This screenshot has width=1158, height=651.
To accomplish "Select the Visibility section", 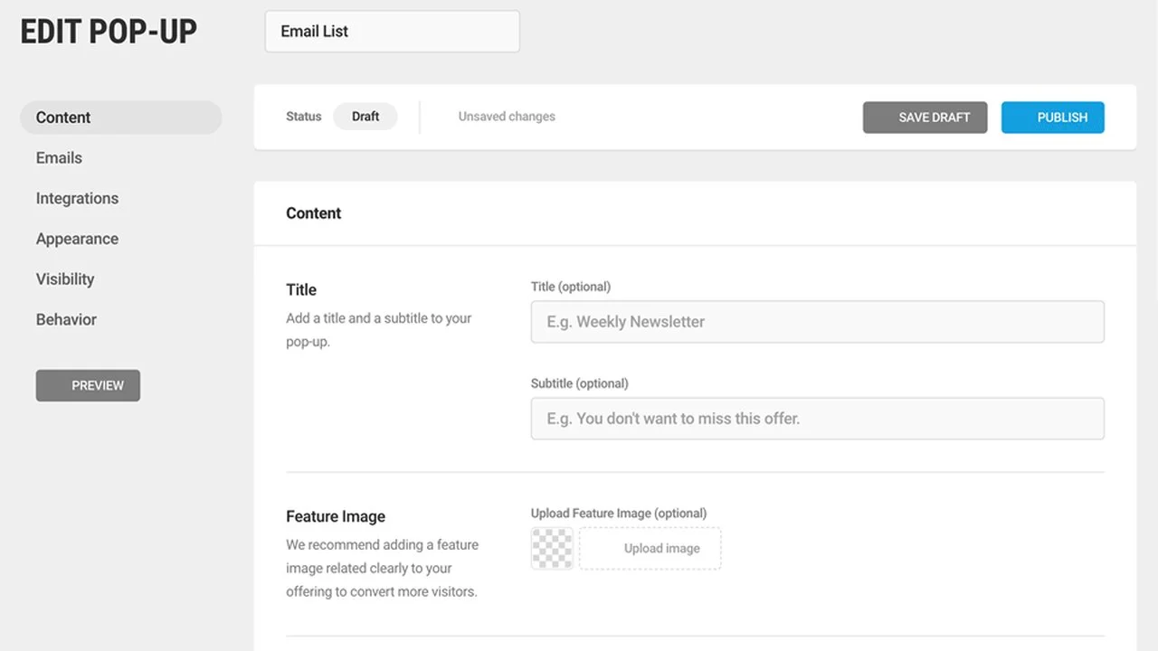I will 64,278.
